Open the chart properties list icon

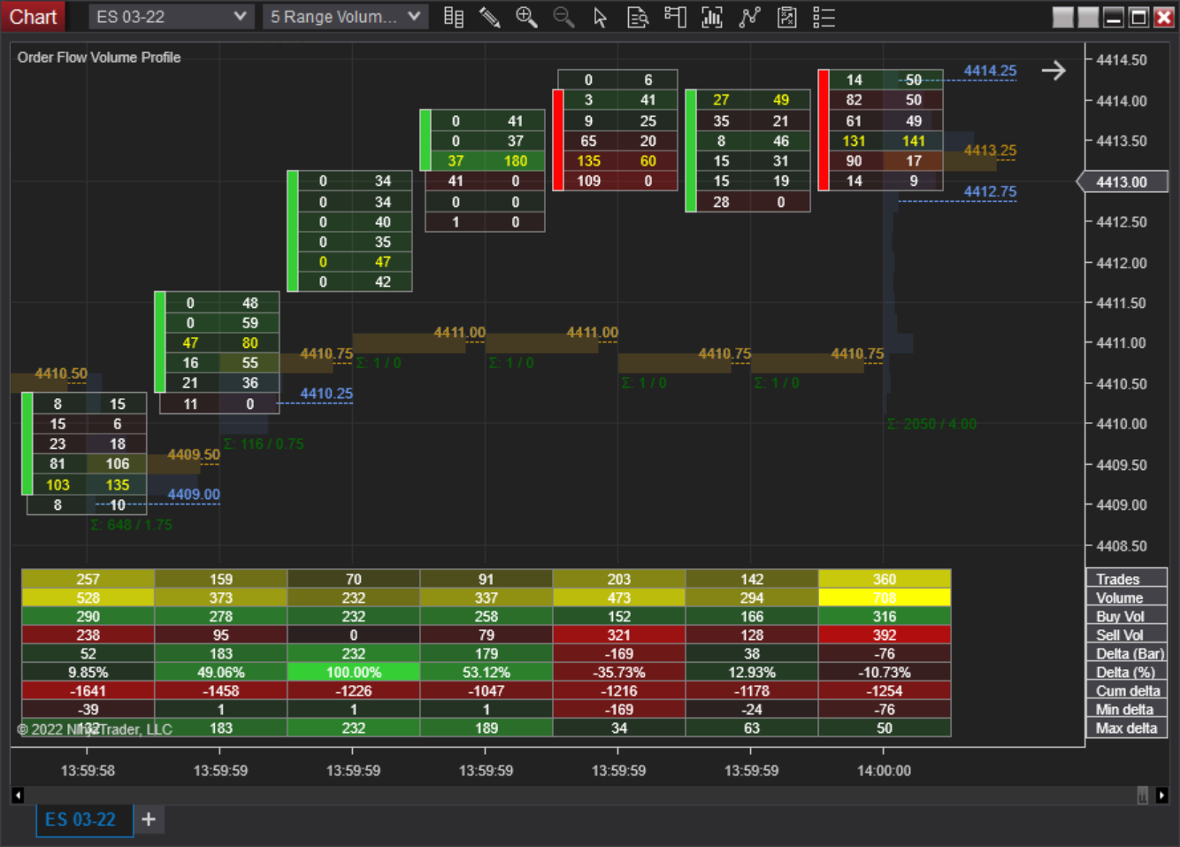click(824, 17)
